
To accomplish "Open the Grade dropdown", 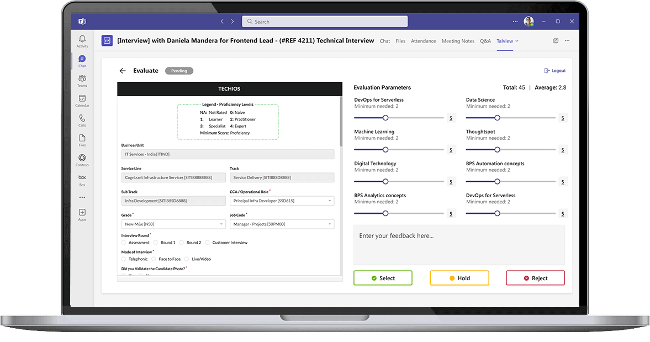I will 173,224.
